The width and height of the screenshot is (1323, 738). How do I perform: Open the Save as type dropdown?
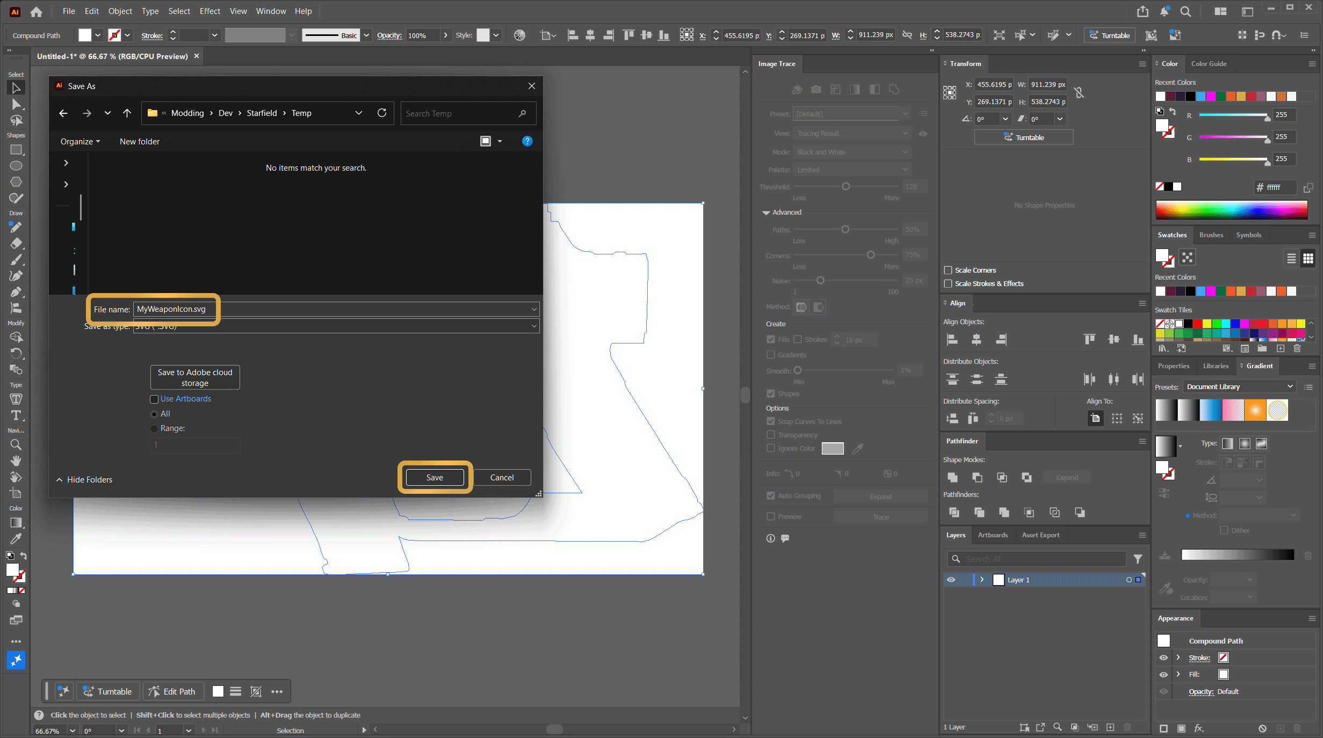point(533,326)
